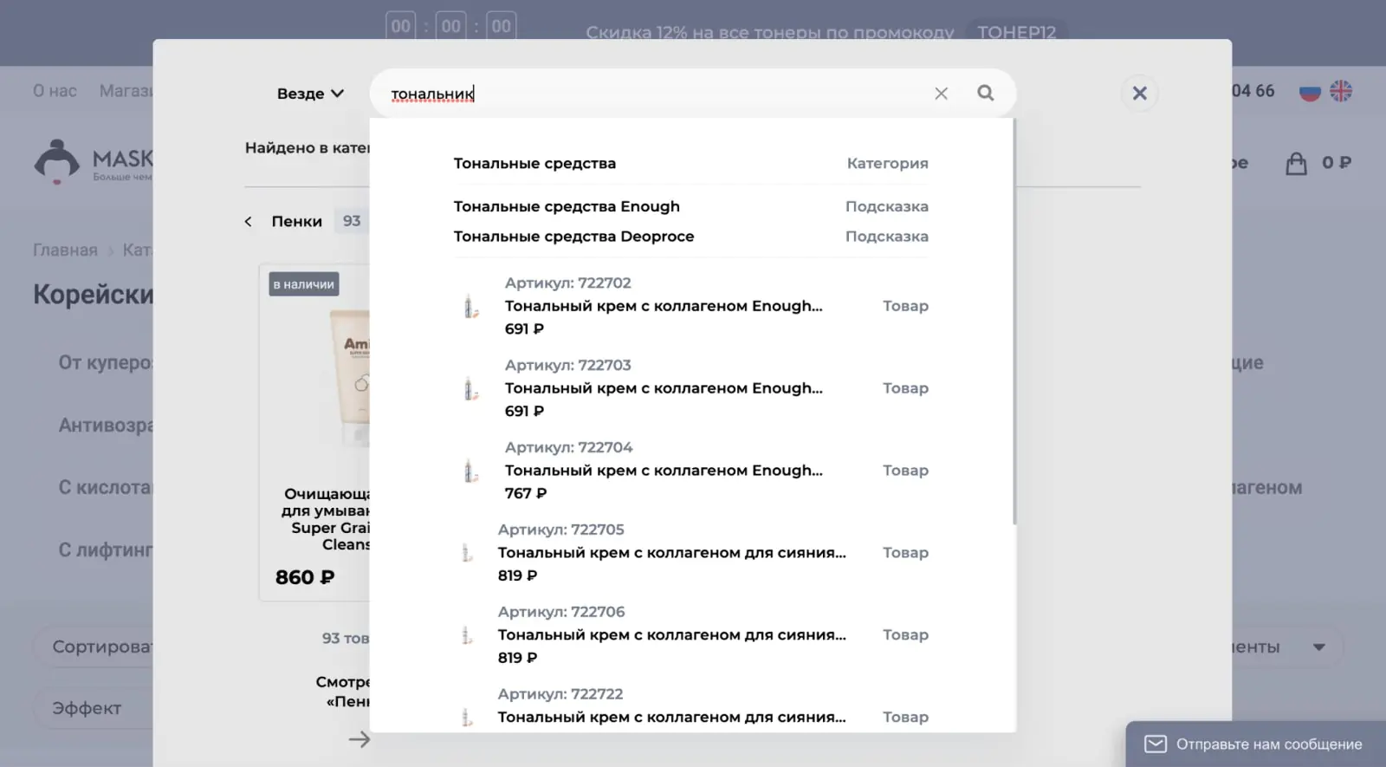This screenshot has width=1386, height=767.
Task: Click the в наличии badge
Action: click(303, 284)
